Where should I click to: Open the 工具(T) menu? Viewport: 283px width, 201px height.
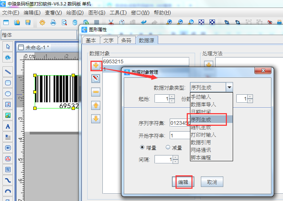coord(118,13)
